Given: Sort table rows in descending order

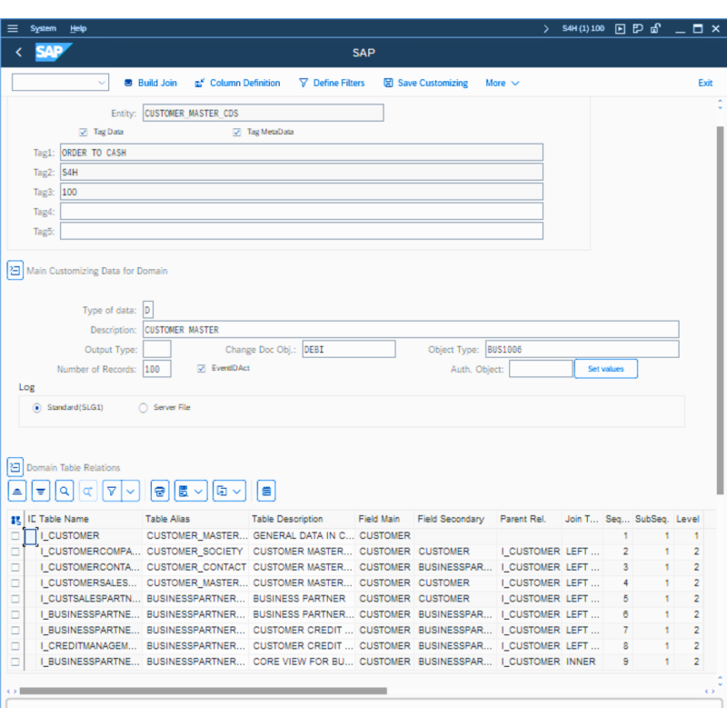Looking at the screenshot, I should 40,491.
